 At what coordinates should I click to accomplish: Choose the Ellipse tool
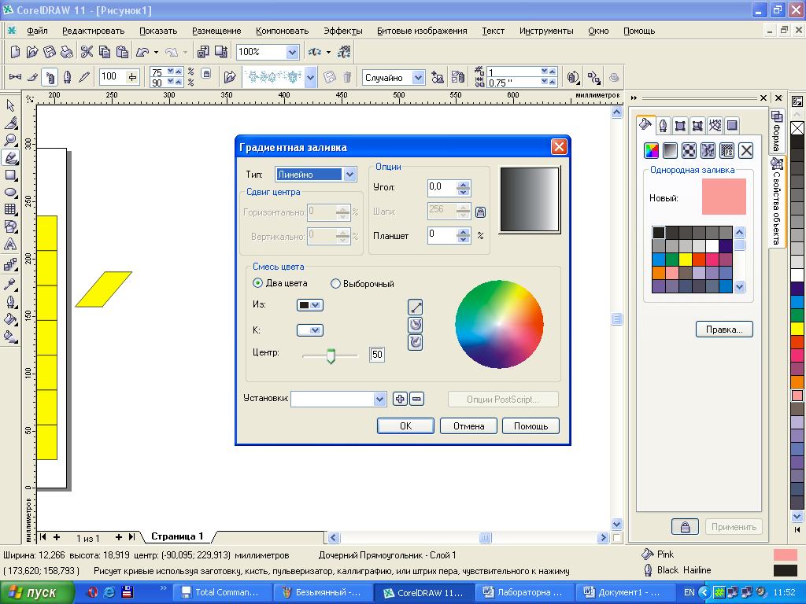coord(10,193)
